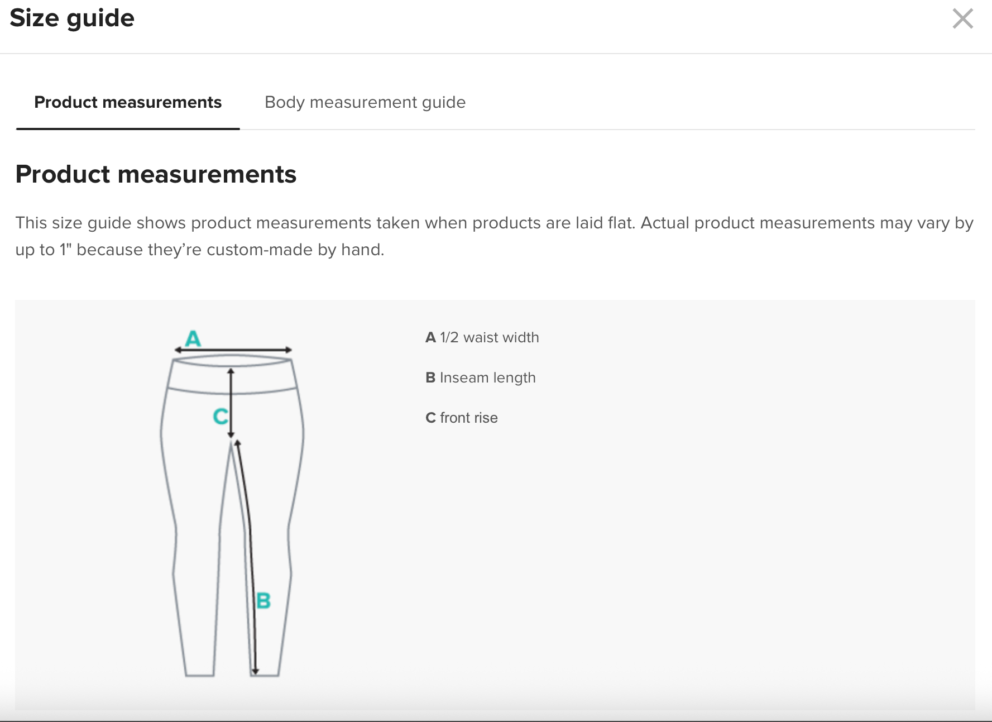Click the teal letter B on diagram
992x722 pixels.
(x=263, y=601)
